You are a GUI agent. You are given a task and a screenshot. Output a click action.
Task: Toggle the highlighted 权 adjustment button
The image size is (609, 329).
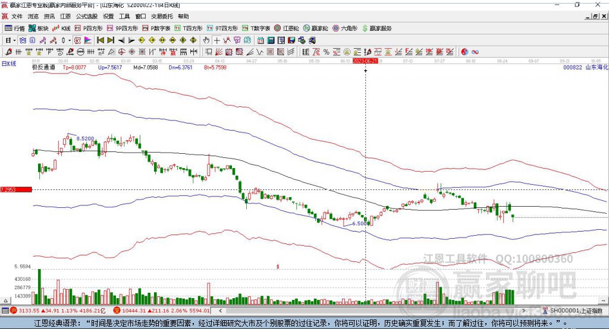(x=78, y=40)
